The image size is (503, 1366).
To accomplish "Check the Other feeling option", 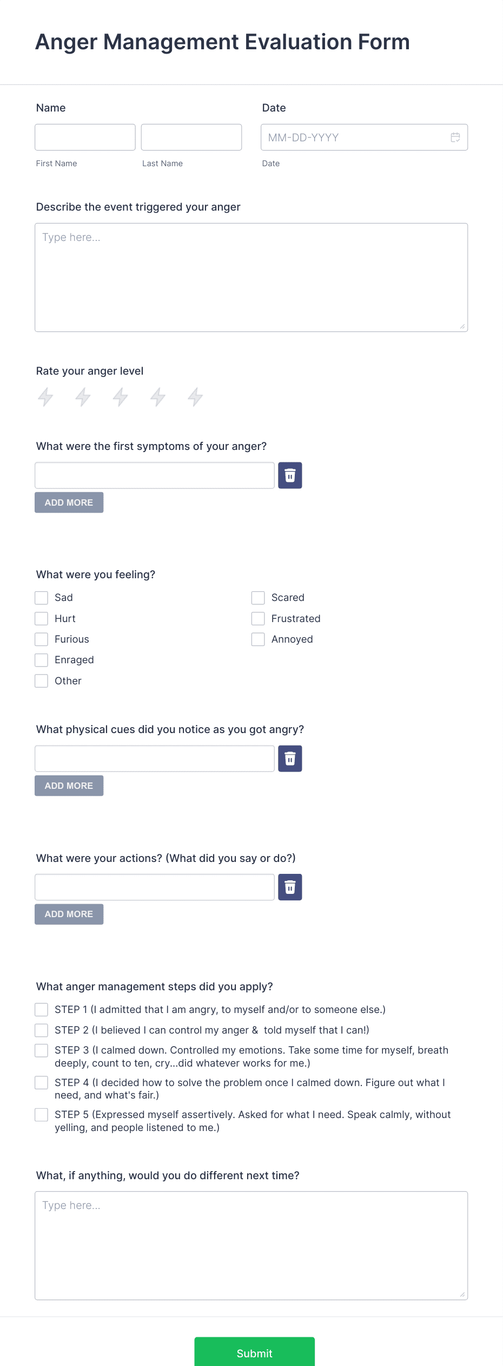I will tap(42, 681).
